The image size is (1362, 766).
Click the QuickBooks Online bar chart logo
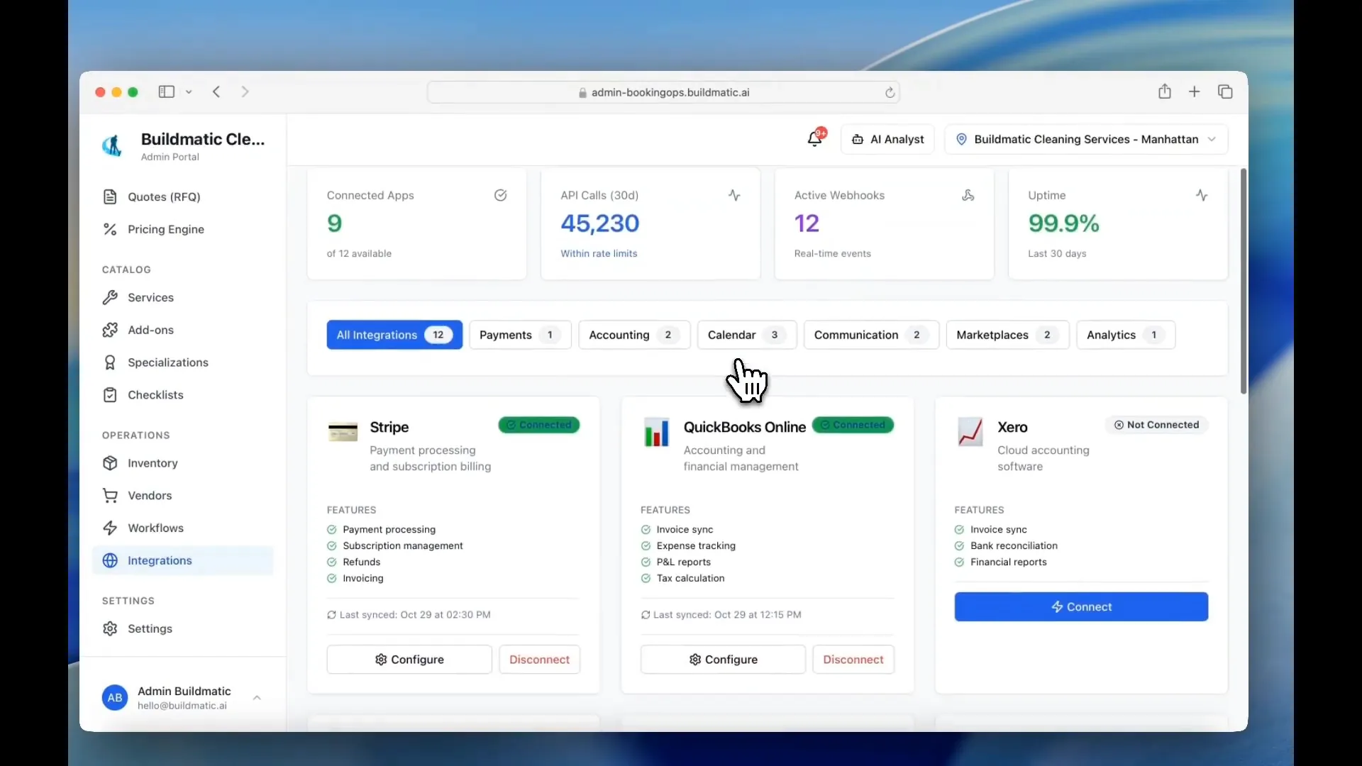point(656,432)
